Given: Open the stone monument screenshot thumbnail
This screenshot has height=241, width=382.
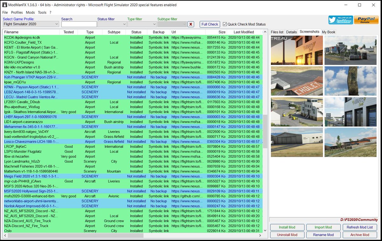Looking at the screenshot, I should (350, 81).
